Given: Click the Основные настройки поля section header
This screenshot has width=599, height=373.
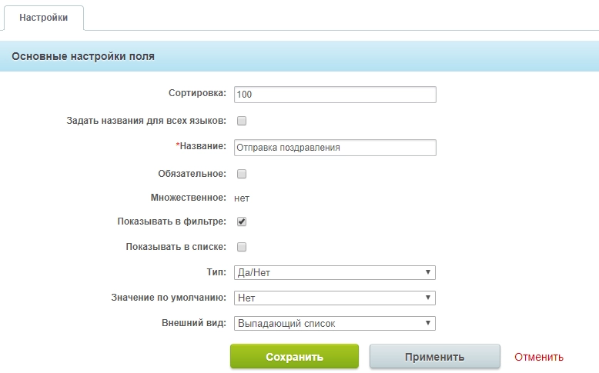Looking at the screenshot, I should 83,56.
